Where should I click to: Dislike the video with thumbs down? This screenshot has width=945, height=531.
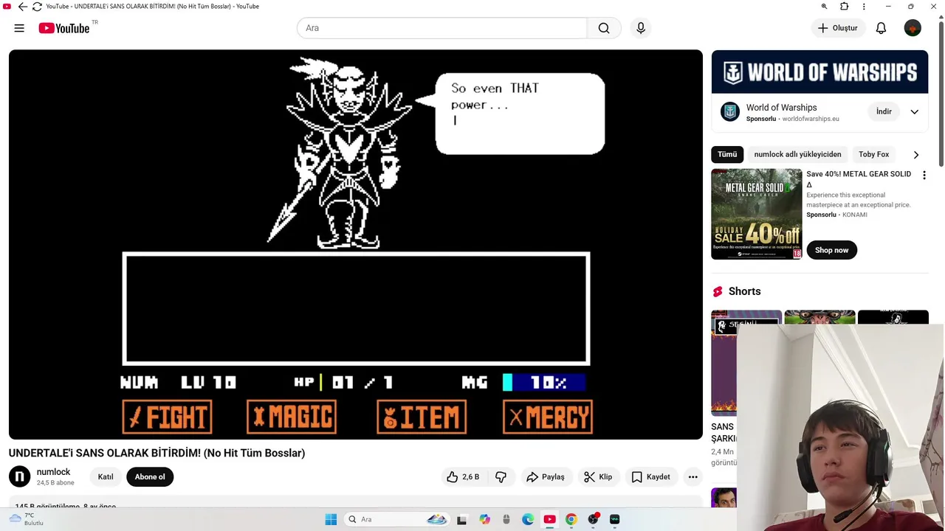click(x=501, y=477)
